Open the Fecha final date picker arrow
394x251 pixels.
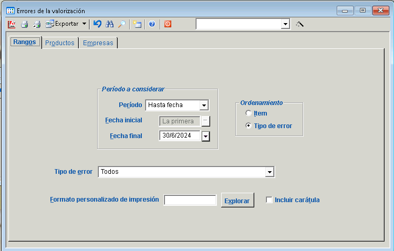tap(205, 137)
